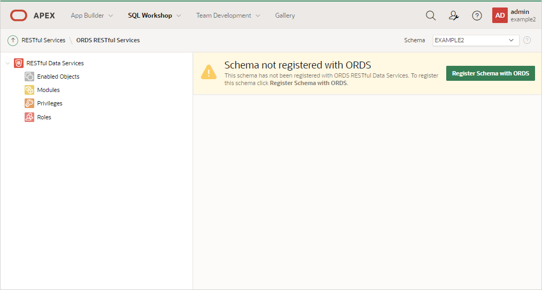Screen dimensions: 542x290
Task: Open the header help question mark icon
Action: point(477,16)
